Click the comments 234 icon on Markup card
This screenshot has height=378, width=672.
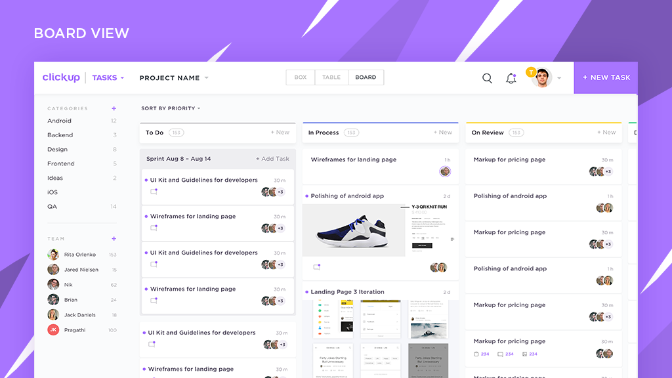[500, 354]
